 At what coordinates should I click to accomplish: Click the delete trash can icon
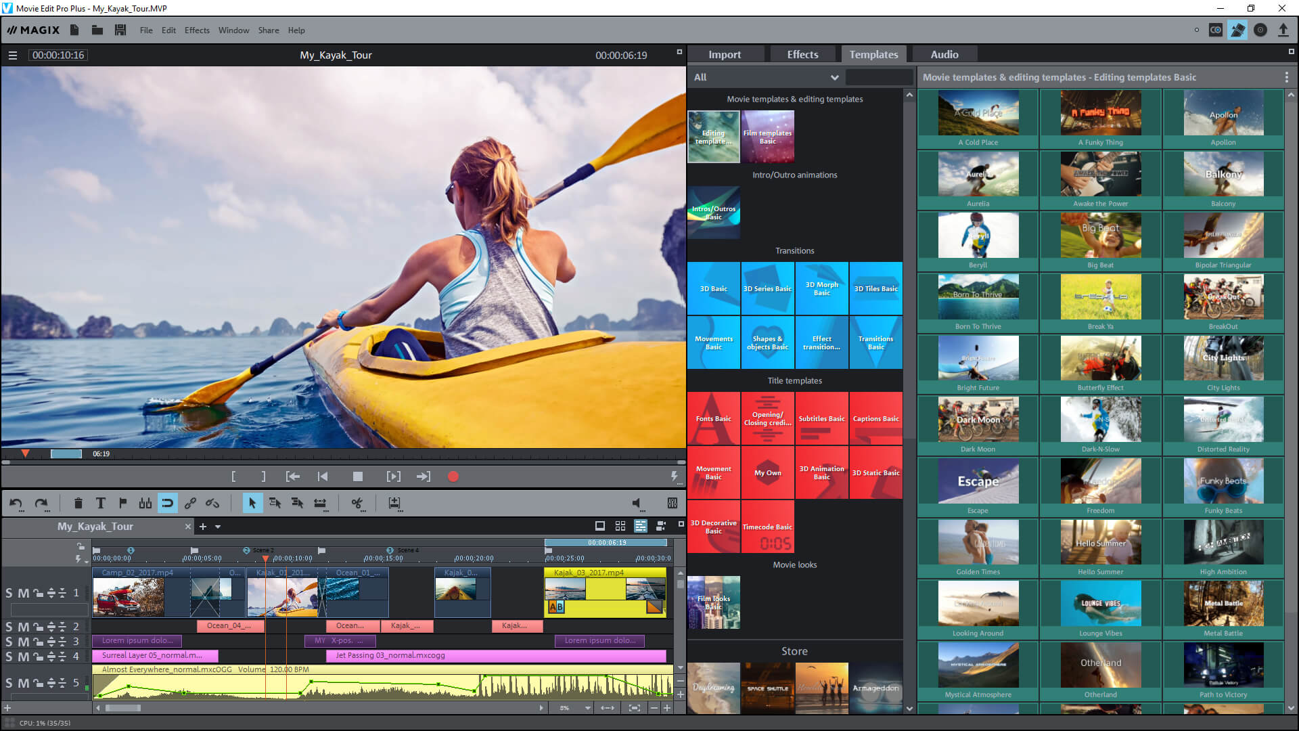pyautogui.click(x=78, y=503)
